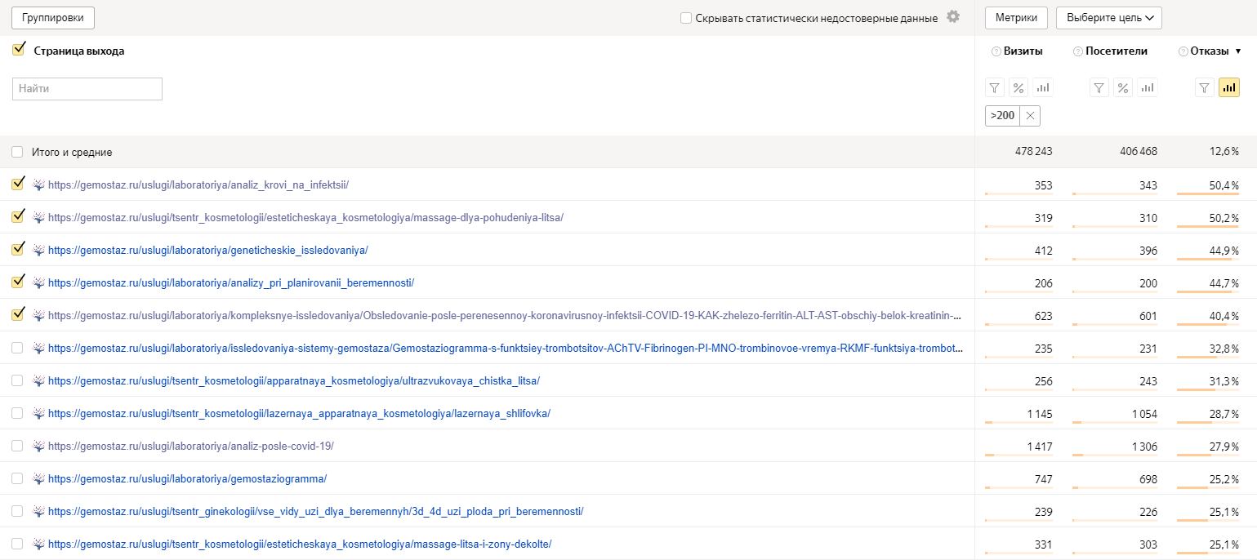Uncheck the analiz_krovi_na_infektsii row checkbox
Viewport: 1257px width, 560px height.
coord(17,184)
